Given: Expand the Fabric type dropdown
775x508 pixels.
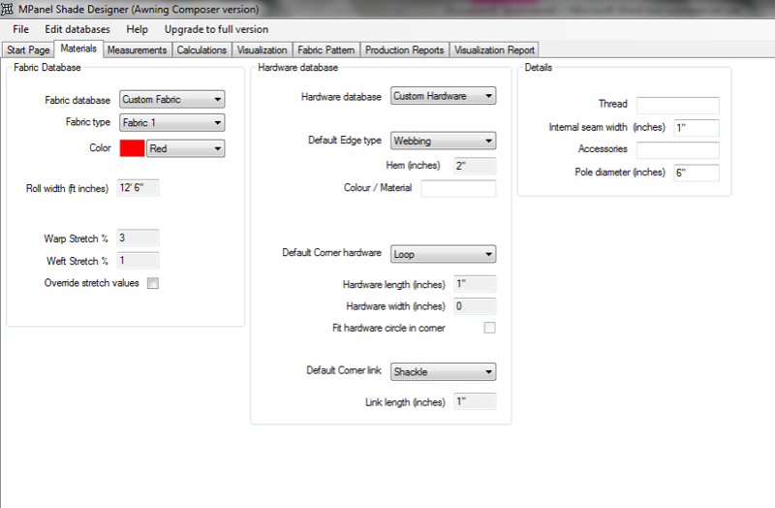Looking at the screenshot, I should tap(171, 123).
